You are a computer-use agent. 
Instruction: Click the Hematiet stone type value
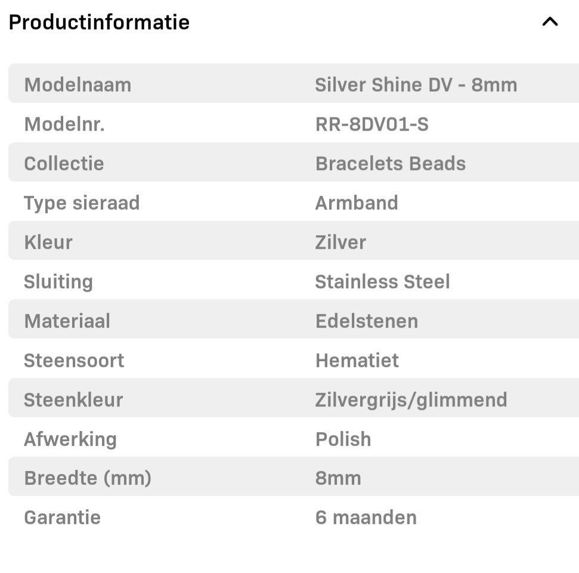357,361
